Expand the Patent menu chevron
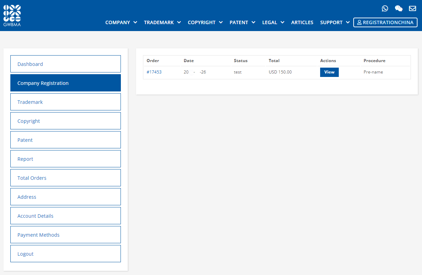 (253, 22)
